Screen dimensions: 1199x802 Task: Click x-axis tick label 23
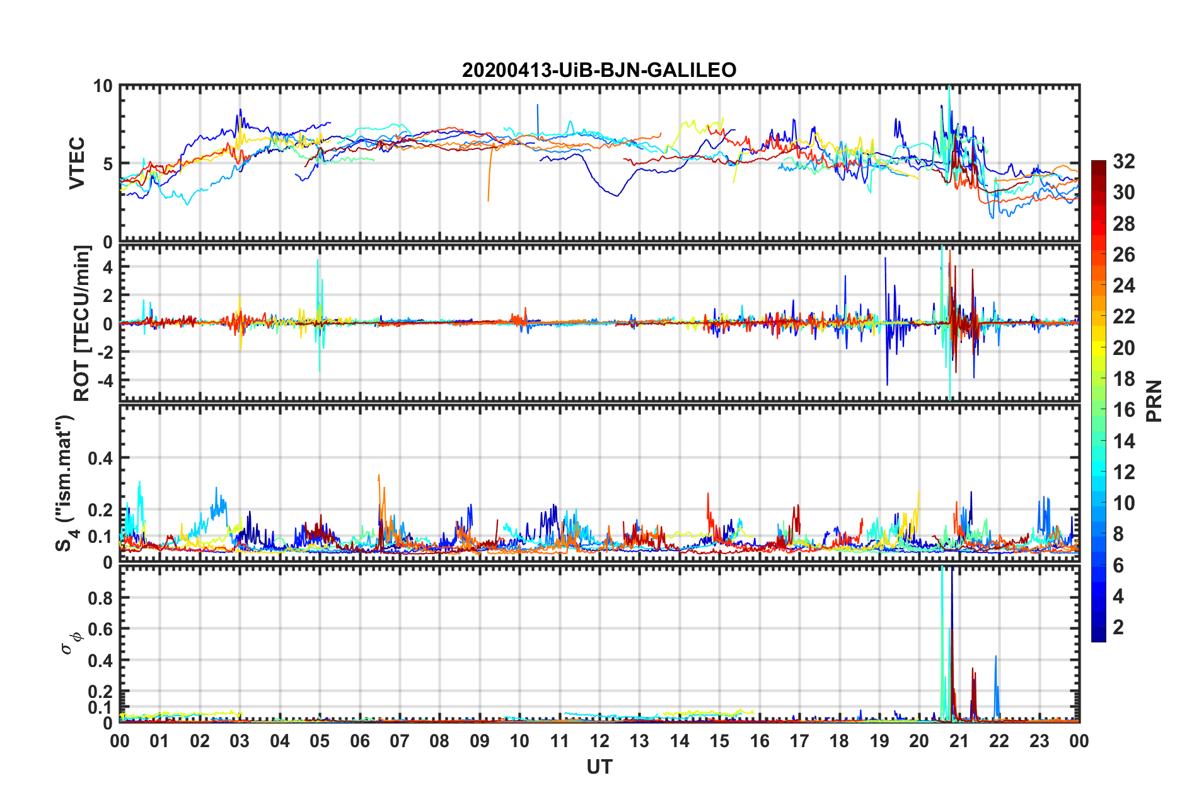[1040, 741]
